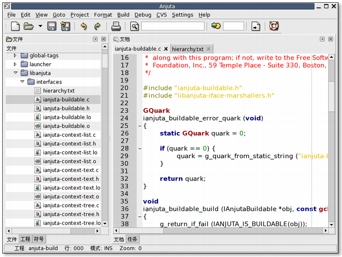This screenshot has width=342, height=257.
Task: Close the ianjuta-buildable.c tab
Action: [166, 49]
